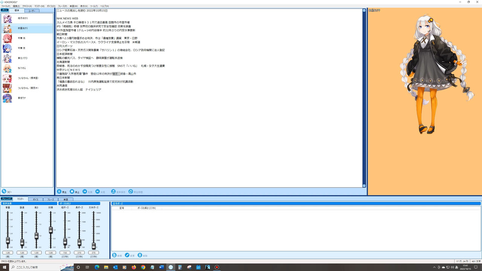Viewport: 482px width, 271px height.
Task: Click the 文末ポーズ value field
Action: [93, 252]
